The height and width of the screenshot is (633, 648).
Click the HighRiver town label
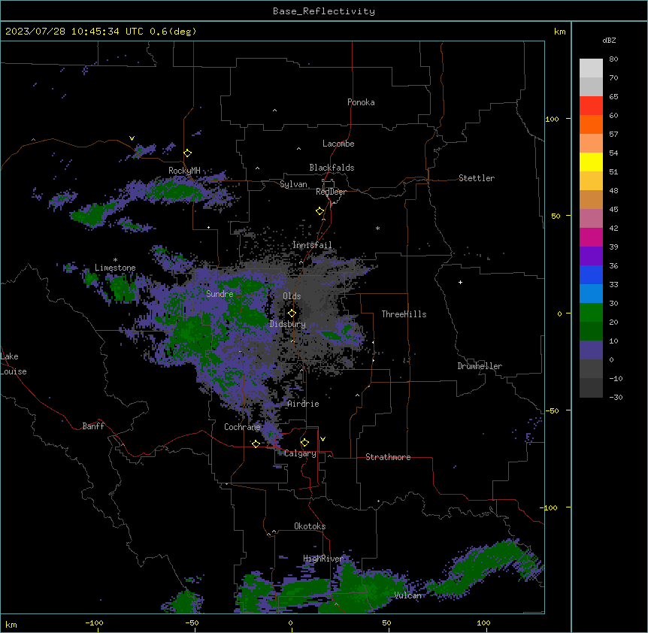(x=323, y=559)
